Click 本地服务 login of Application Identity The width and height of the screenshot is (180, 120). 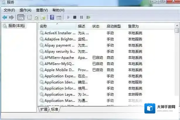pos(135,82)
